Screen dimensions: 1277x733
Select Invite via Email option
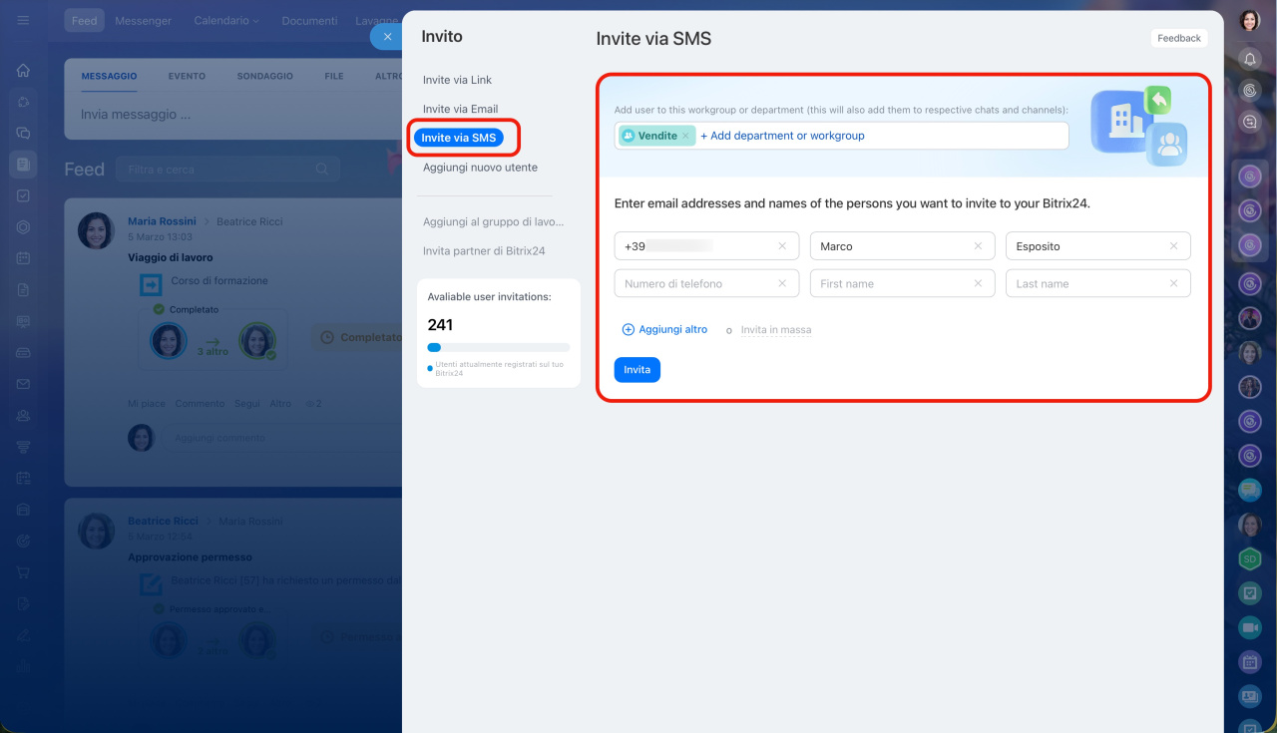point(460,109)
